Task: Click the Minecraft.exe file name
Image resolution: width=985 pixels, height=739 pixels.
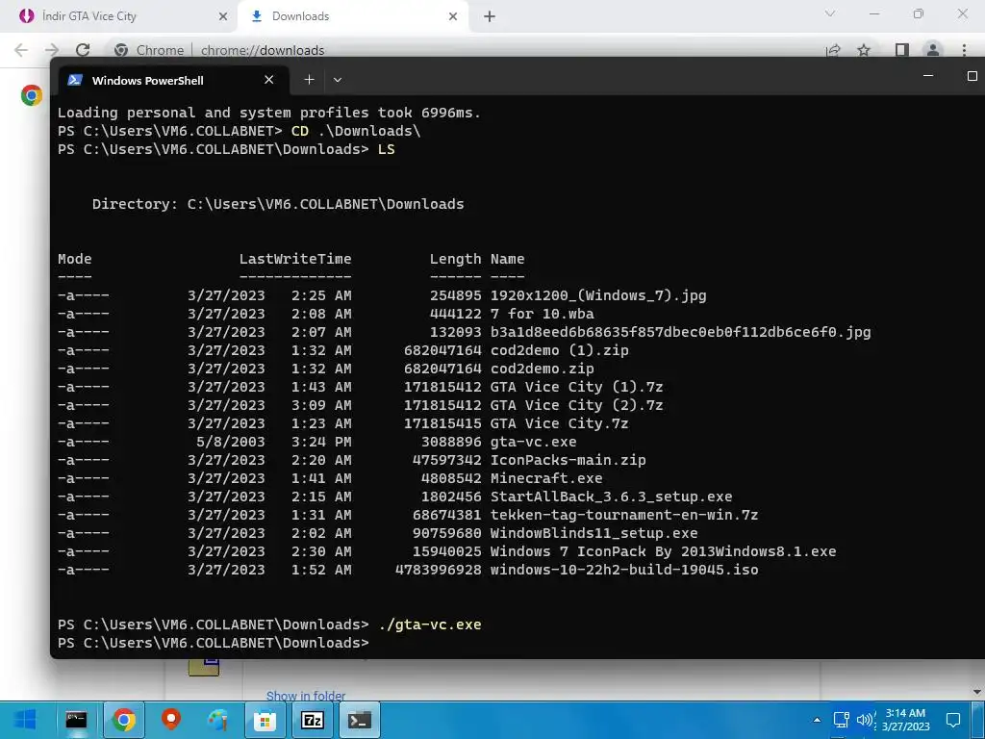Action: (546, 478)
